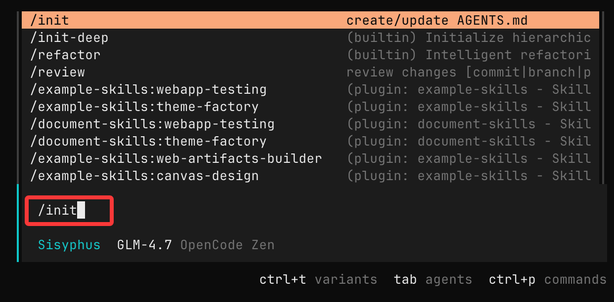Choose /example-skills:theme-factory skill
The height and width of the screenshot is (302, 614).
[x=144, y=107]
